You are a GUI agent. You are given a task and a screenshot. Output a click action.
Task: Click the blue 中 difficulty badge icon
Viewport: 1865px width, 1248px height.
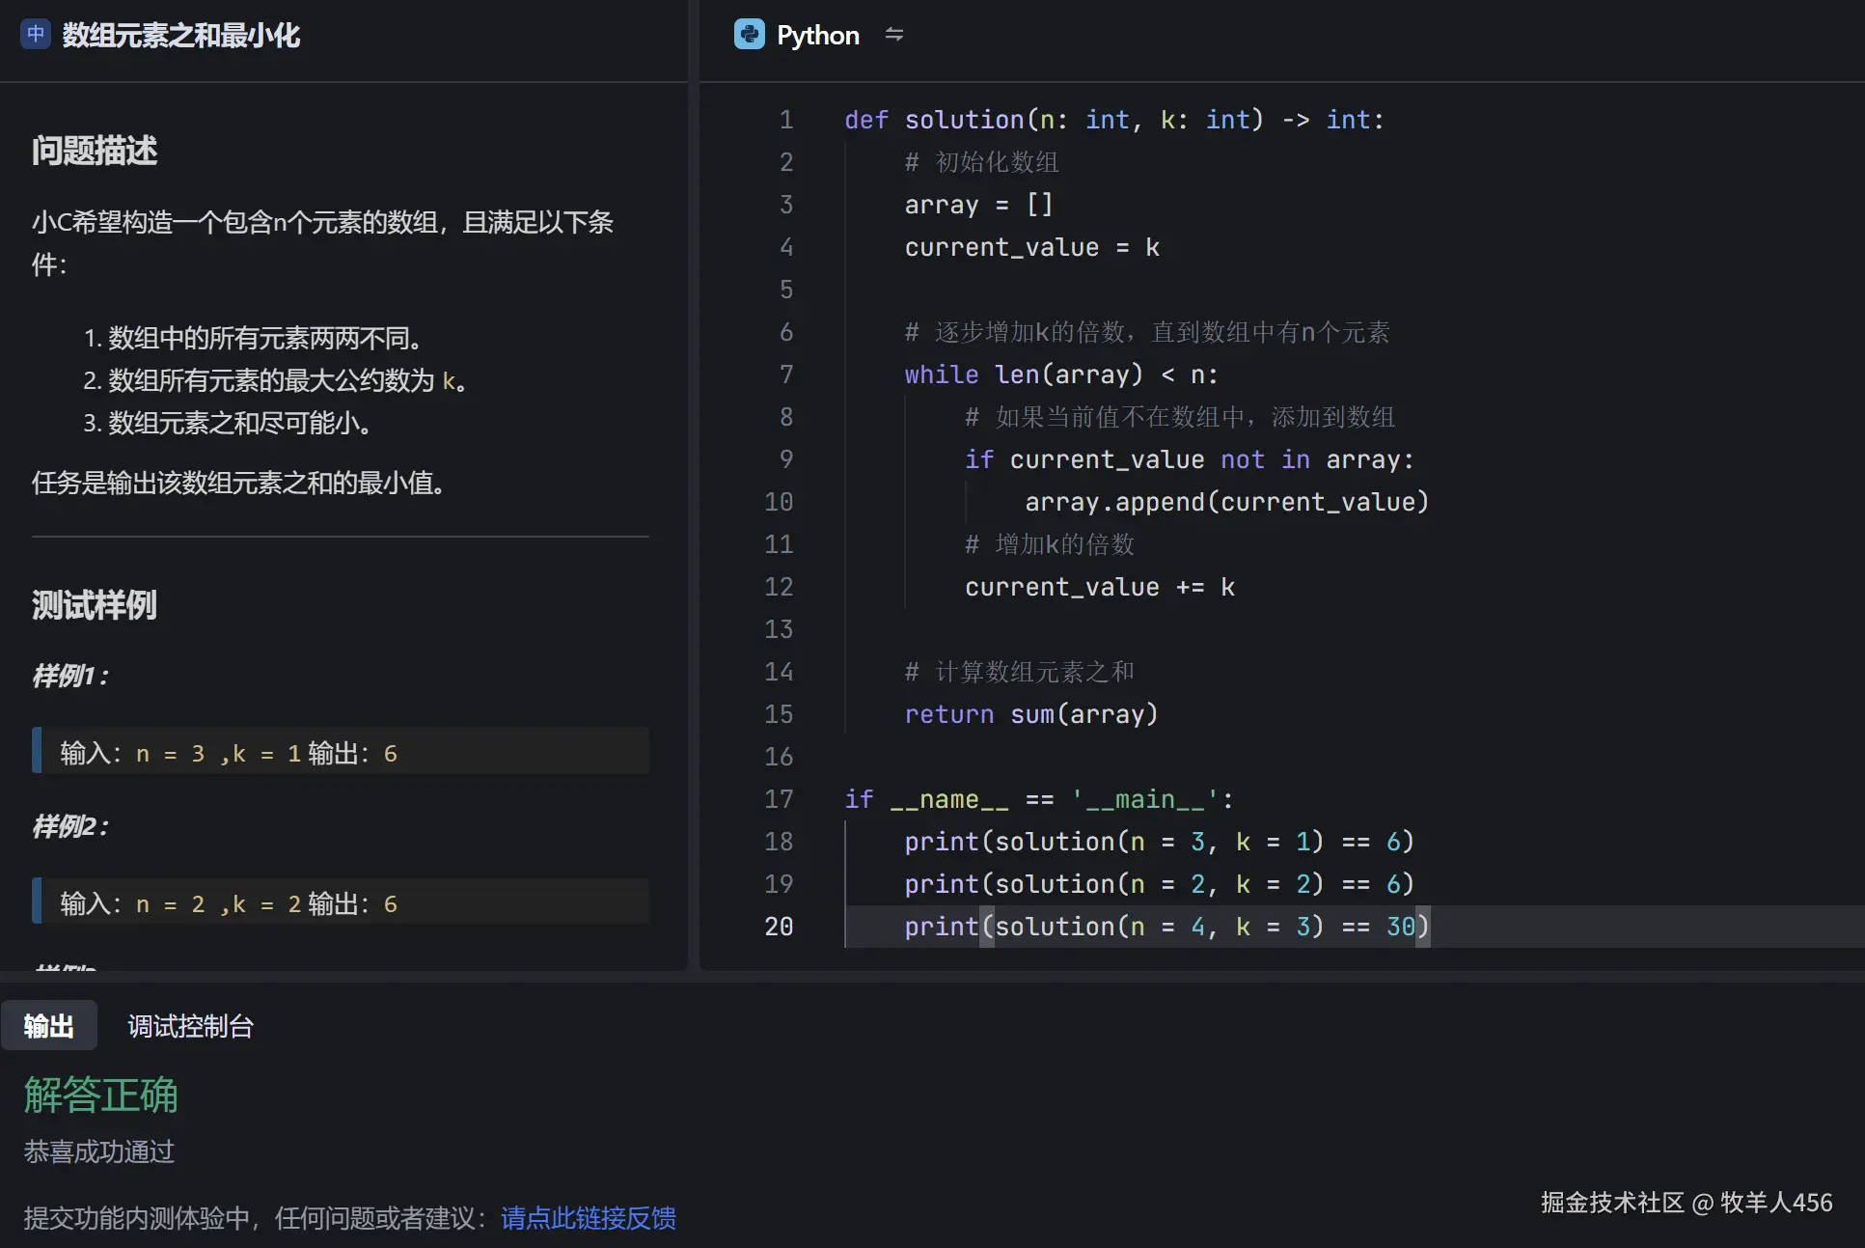coord(36,35)
